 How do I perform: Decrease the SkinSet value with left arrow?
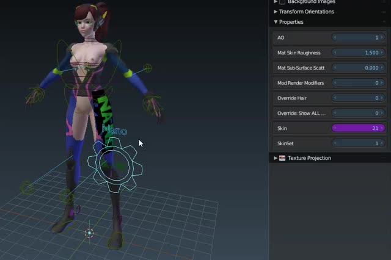tap(335, 143)
